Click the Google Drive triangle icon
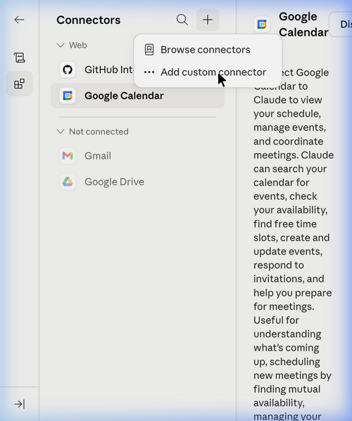Viewport: 352px width, 421px height. 68,182
